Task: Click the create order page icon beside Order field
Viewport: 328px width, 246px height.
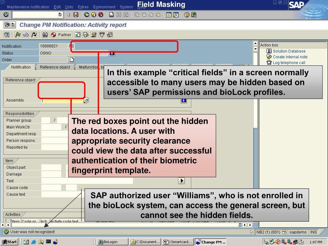Action: pos(72,60)
